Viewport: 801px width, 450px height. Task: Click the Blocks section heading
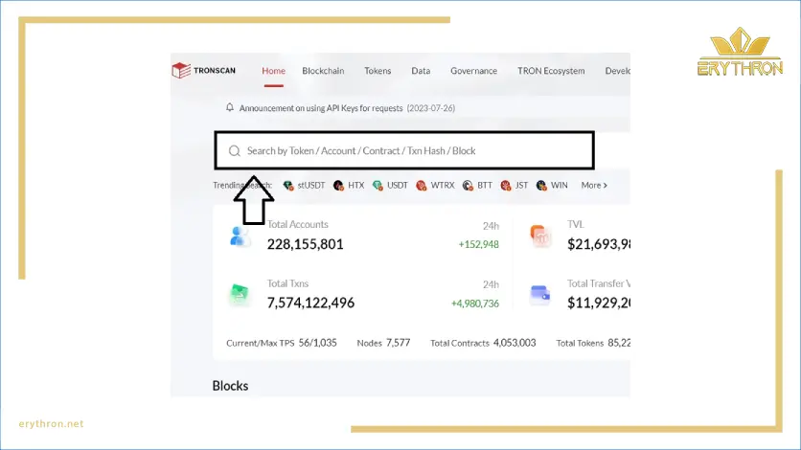[x=230, y=386]
